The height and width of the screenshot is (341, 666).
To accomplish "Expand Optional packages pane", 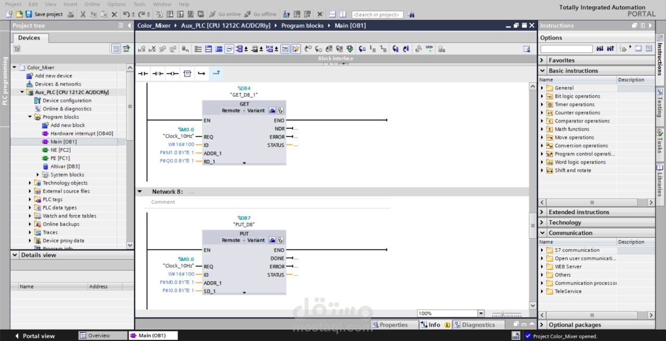I will (x=543, y=325).
